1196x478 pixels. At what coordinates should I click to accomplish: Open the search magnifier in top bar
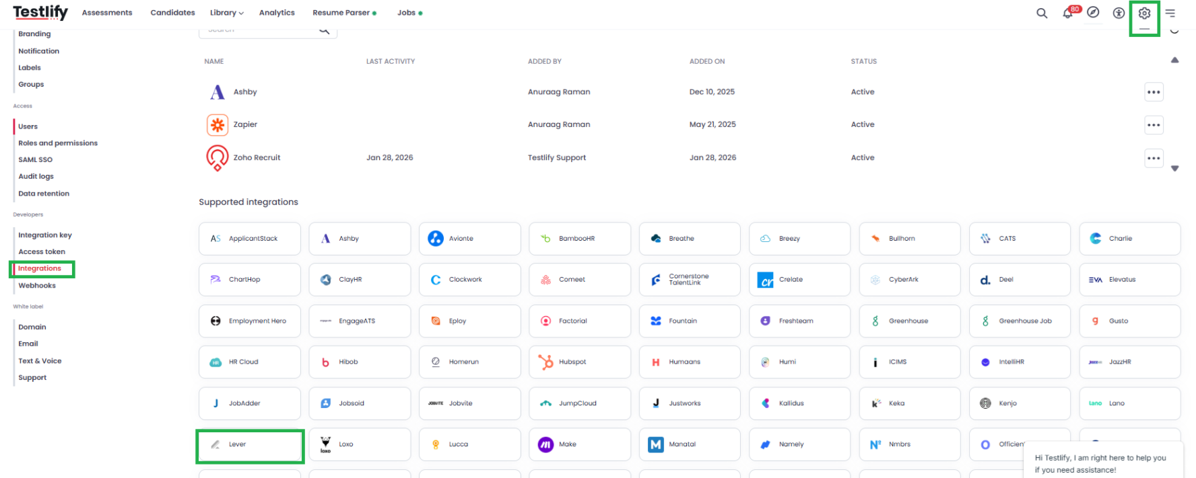click(1042, 13)
